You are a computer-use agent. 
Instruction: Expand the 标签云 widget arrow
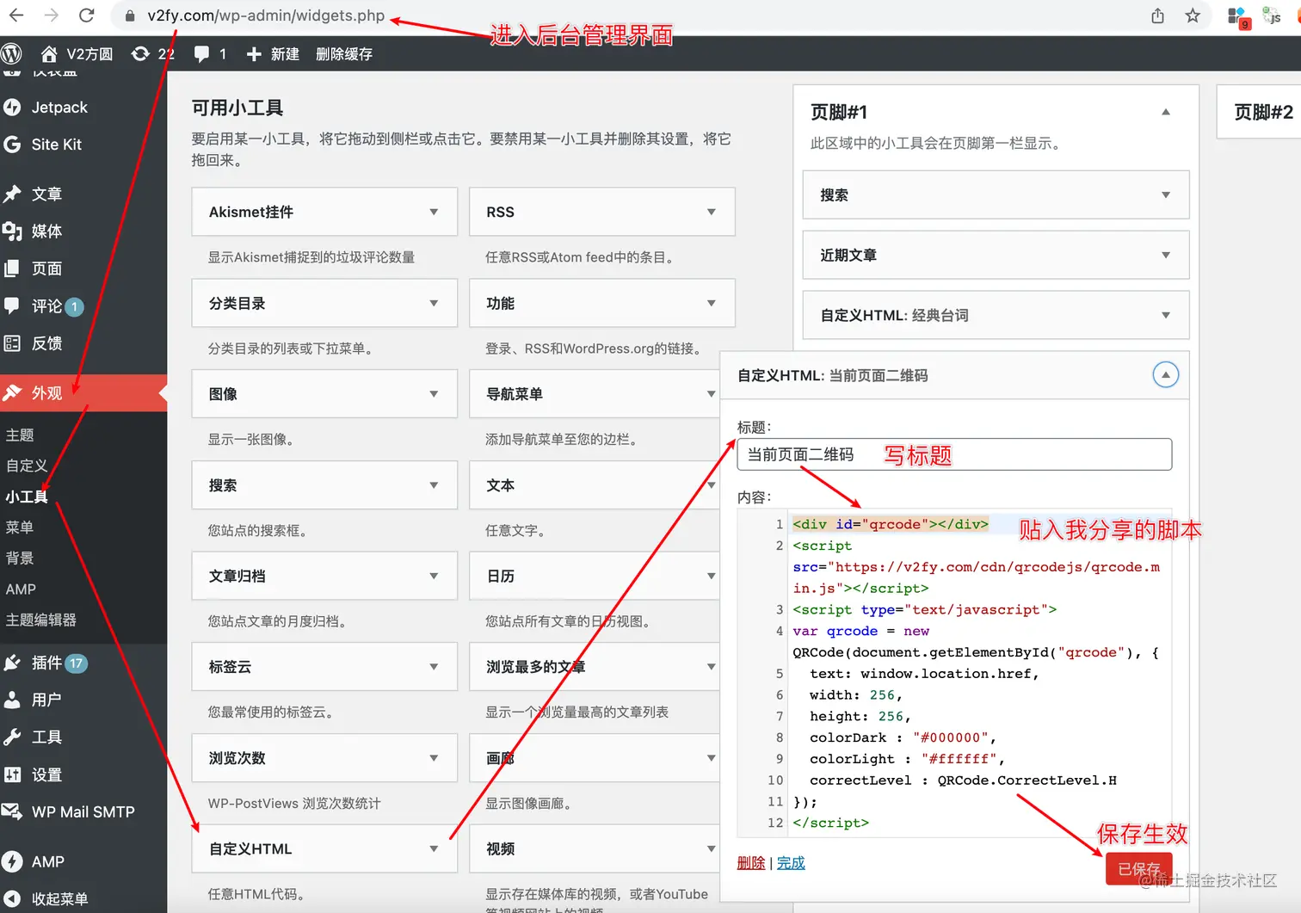pyautogui.click(x=434, y=667)
